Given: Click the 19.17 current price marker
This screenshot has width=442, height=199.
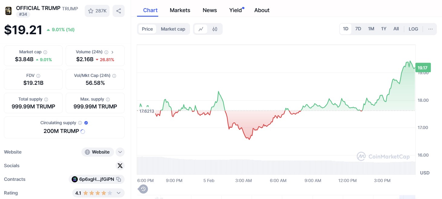Looking at the screenshot, I should click(423, 68).
